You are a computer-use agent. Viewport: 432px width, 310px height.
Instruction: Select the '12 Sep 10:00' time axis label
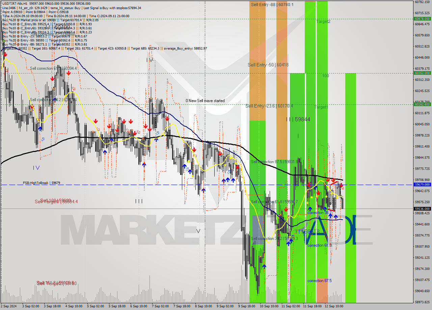[x=334, y=306]
